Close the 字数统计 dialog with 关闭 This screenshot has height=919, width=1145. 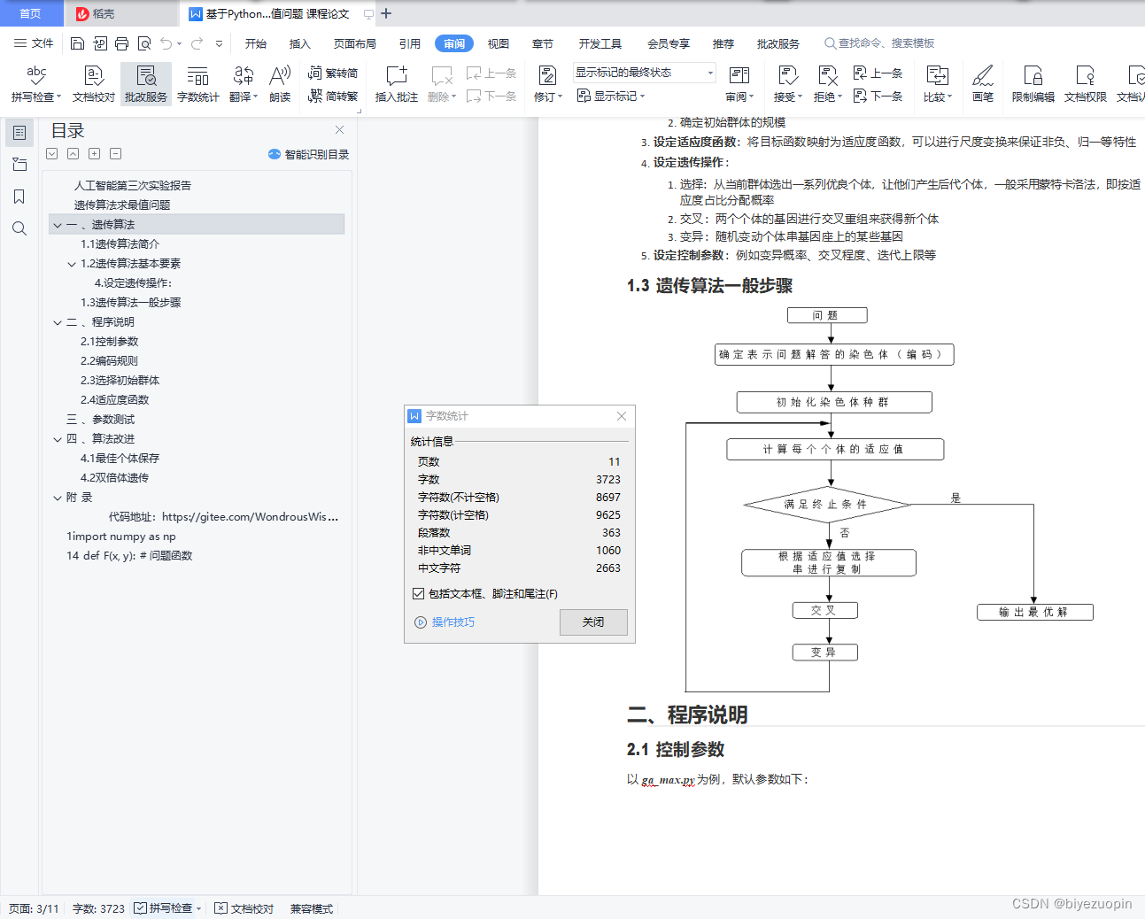(x=593, y=622)
